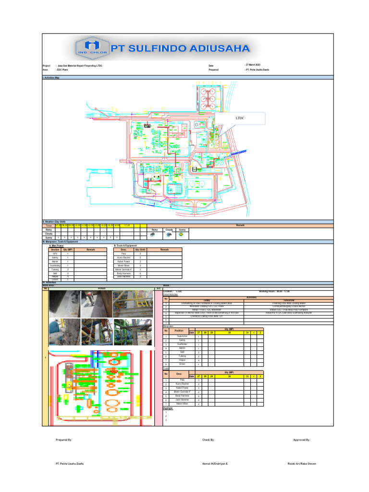The height and width of the screenshot is (492, 369).
Task: Click the Weather (Day Shift) section header
Action: [x=188, y=221]
